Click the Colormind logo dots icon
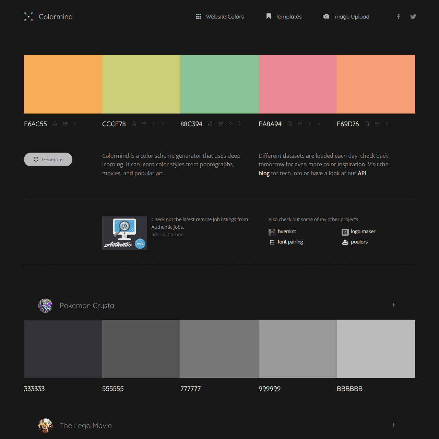The height and width of the screenshot is (439, 439). (28, 16)
